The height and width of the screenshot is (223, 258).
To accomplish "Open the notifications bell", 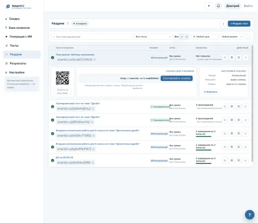I will 218,6.
